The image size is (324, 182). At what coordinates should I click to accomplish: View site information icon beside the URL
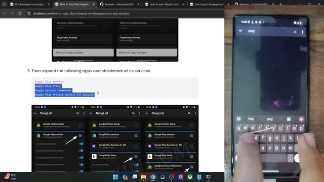pyautogui.click(x=29, y=14)
